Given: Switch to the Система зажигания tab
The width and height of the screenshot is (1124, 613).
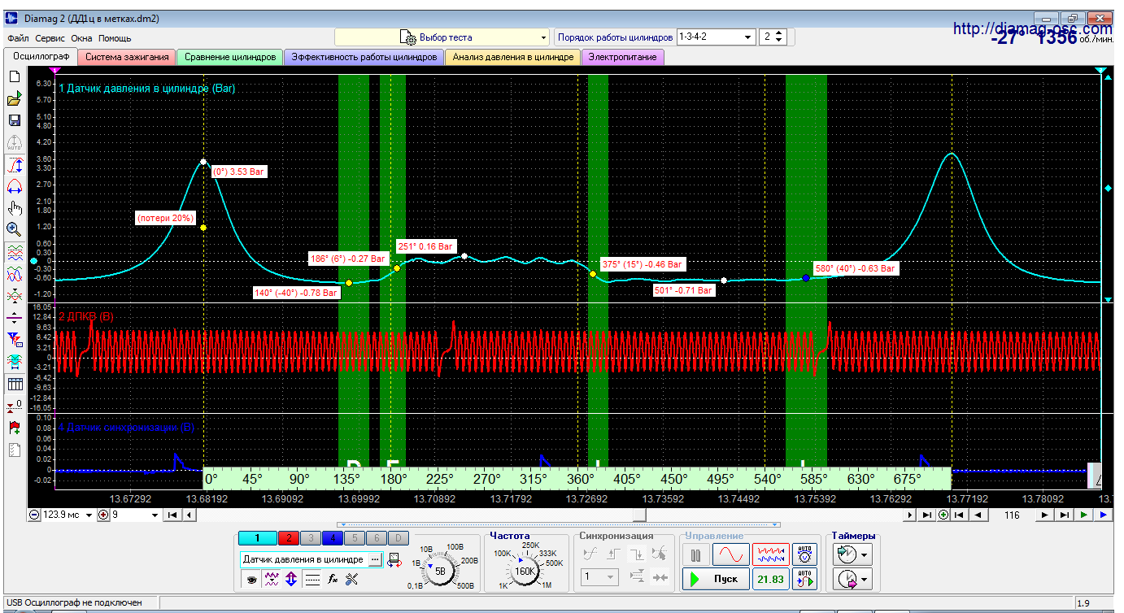Looking at the screenshot, I should pos(127,57).
